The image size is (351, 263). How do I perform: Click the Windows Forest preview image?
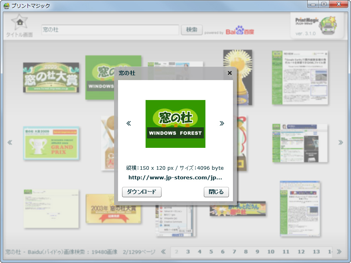(x=175, y=124)
